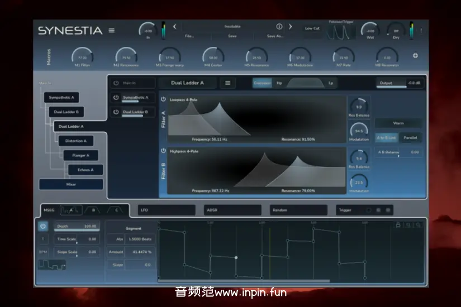Toggle Sympathetic A input power button

tap(116, 98)
